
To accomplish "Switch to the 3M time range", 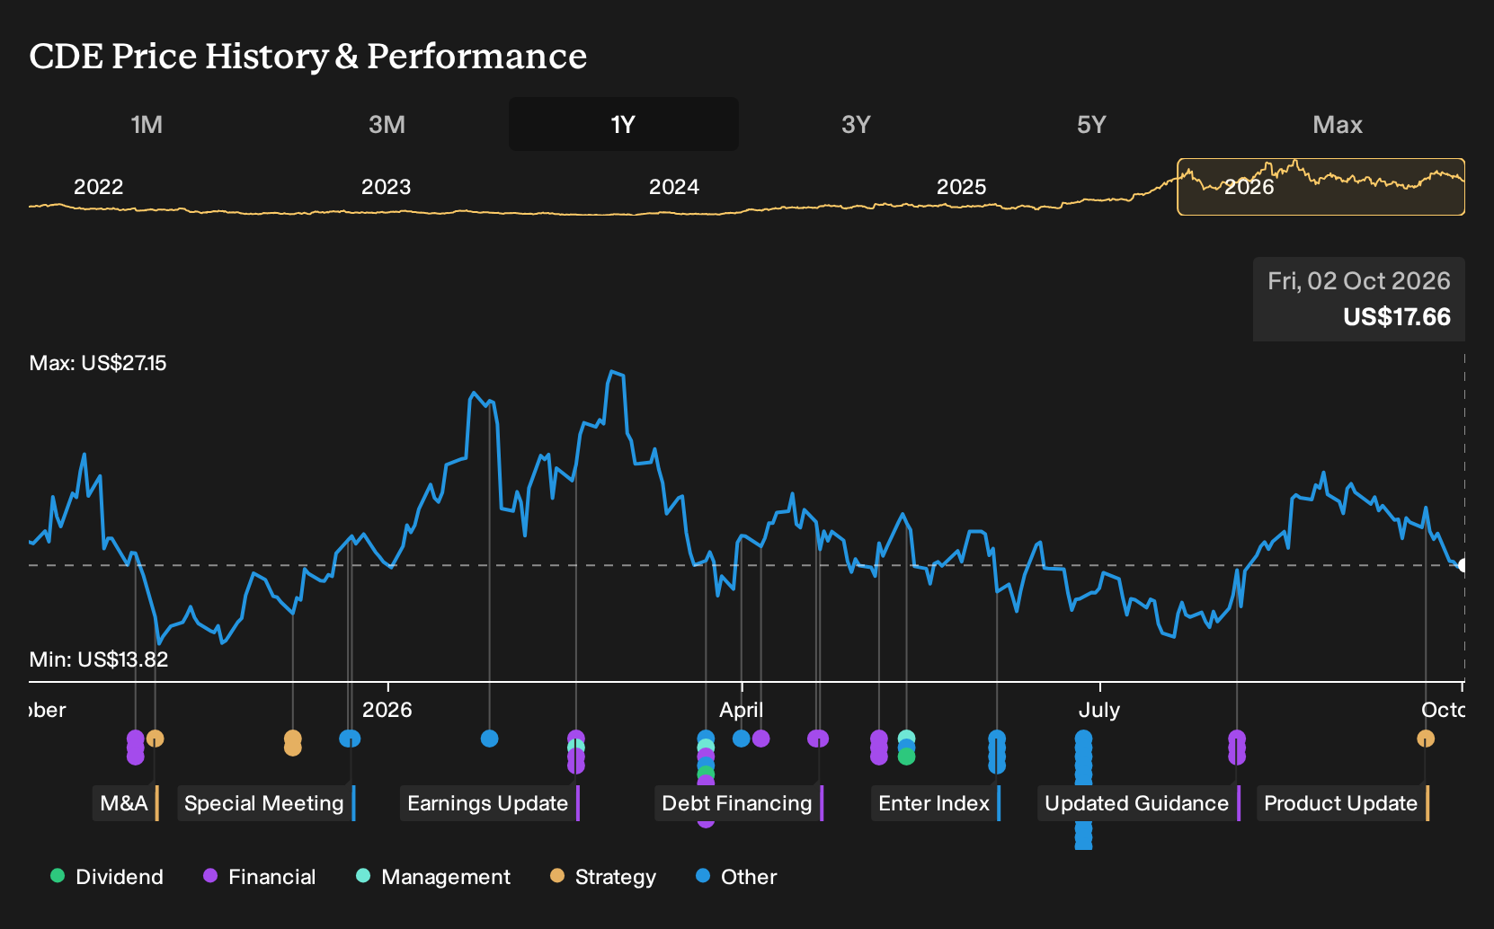I will pyautogui.click(x=387, y=124).
